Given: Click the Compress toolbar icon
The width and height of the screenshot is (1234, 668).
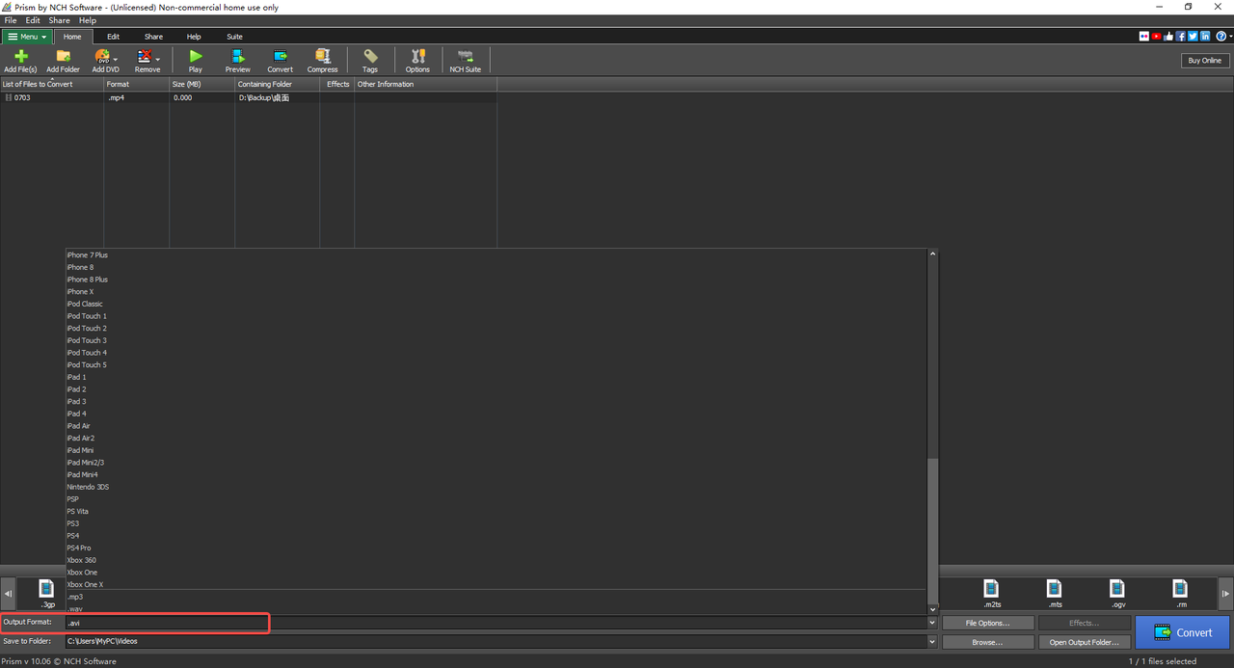Looking at the screenshot, I should pyautogui.click(x=322, y=61).
